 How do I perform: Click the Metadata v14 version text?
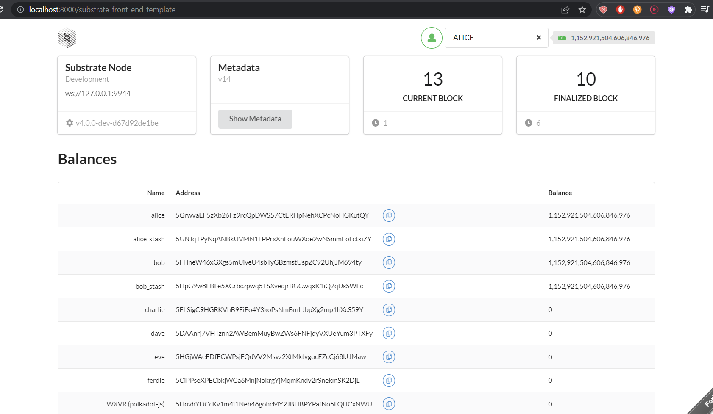[x=224, y=79]
